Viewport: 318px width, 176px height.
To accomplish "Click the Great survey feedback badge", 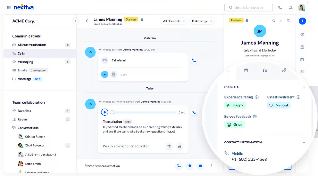I will [235, 124].
